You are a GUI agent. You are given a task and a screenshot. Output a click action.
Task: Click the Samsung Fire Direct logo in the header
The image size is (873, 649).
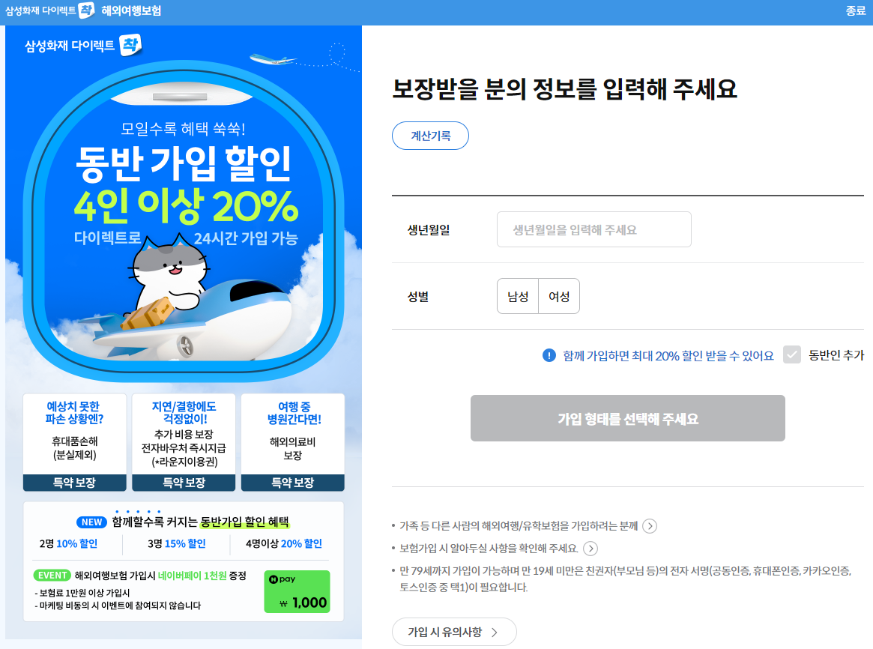pos(49,10)
